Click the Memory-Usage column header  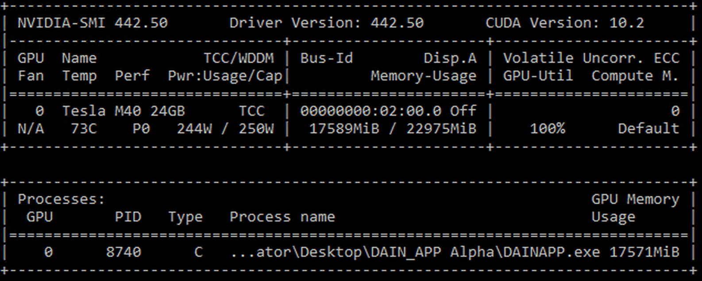(423, 76)
